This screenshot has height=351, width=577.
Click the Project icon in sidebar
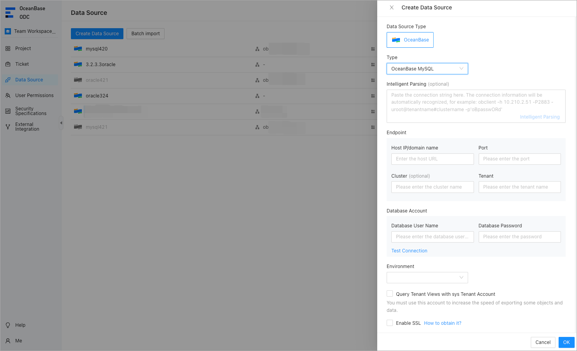pos(8,49)
